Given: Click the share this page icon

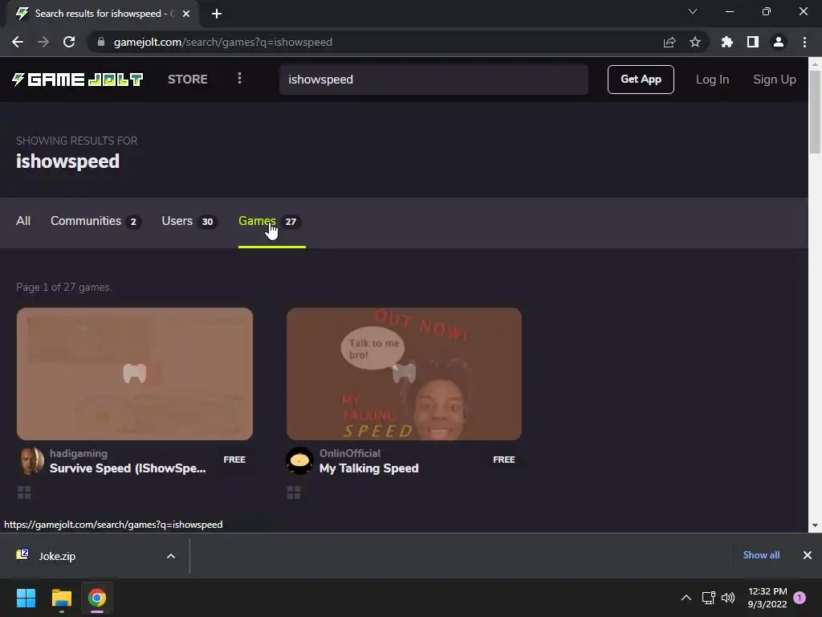Looking at the screenshot, I should pyautogui.click(x=669, y=42).
